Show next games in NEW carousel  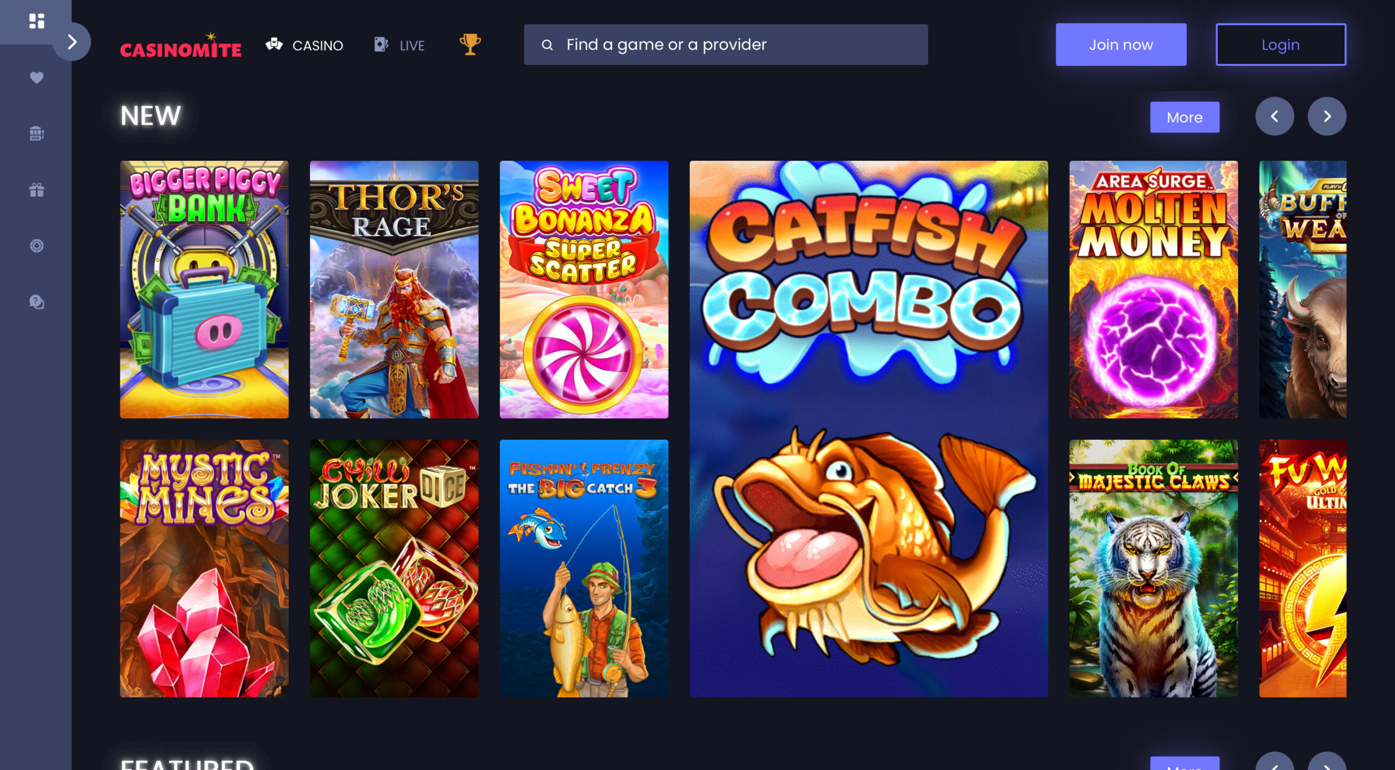coord(1327,116)
